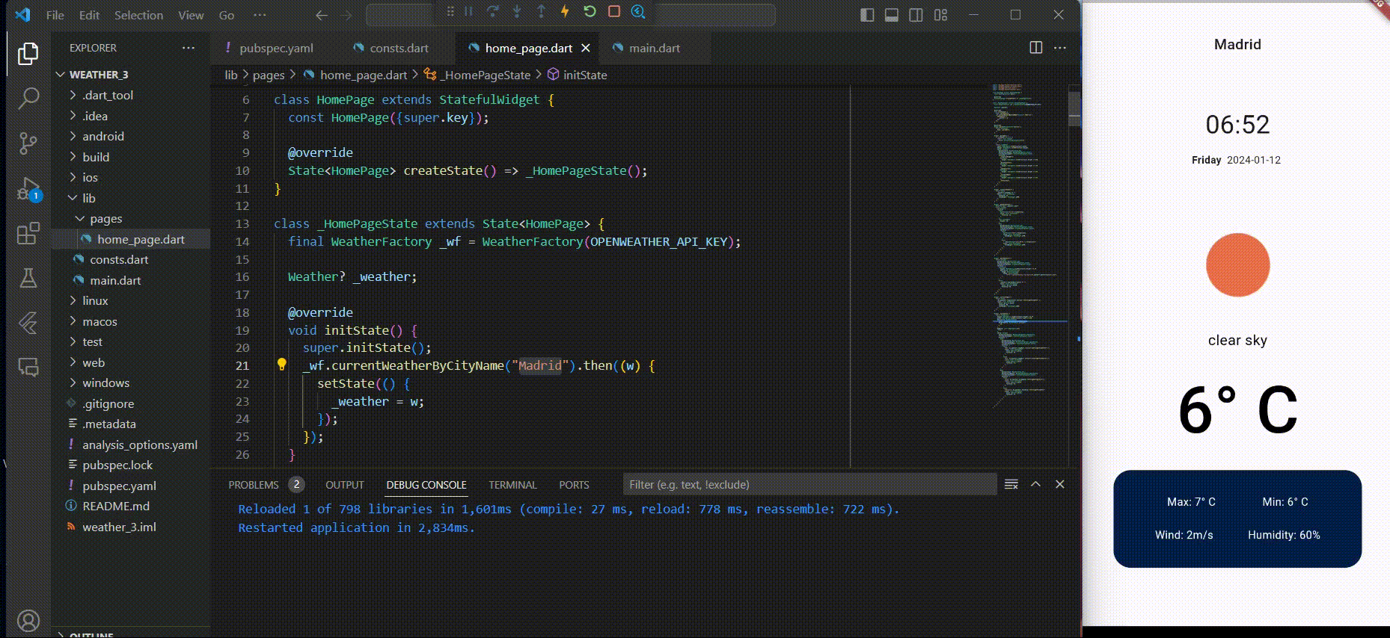Expand the android folder

click(x=103, y=136)
